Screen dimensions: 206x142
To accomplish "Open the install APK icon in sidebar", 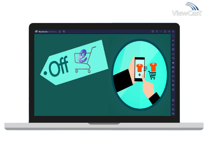I will [173, 63].
